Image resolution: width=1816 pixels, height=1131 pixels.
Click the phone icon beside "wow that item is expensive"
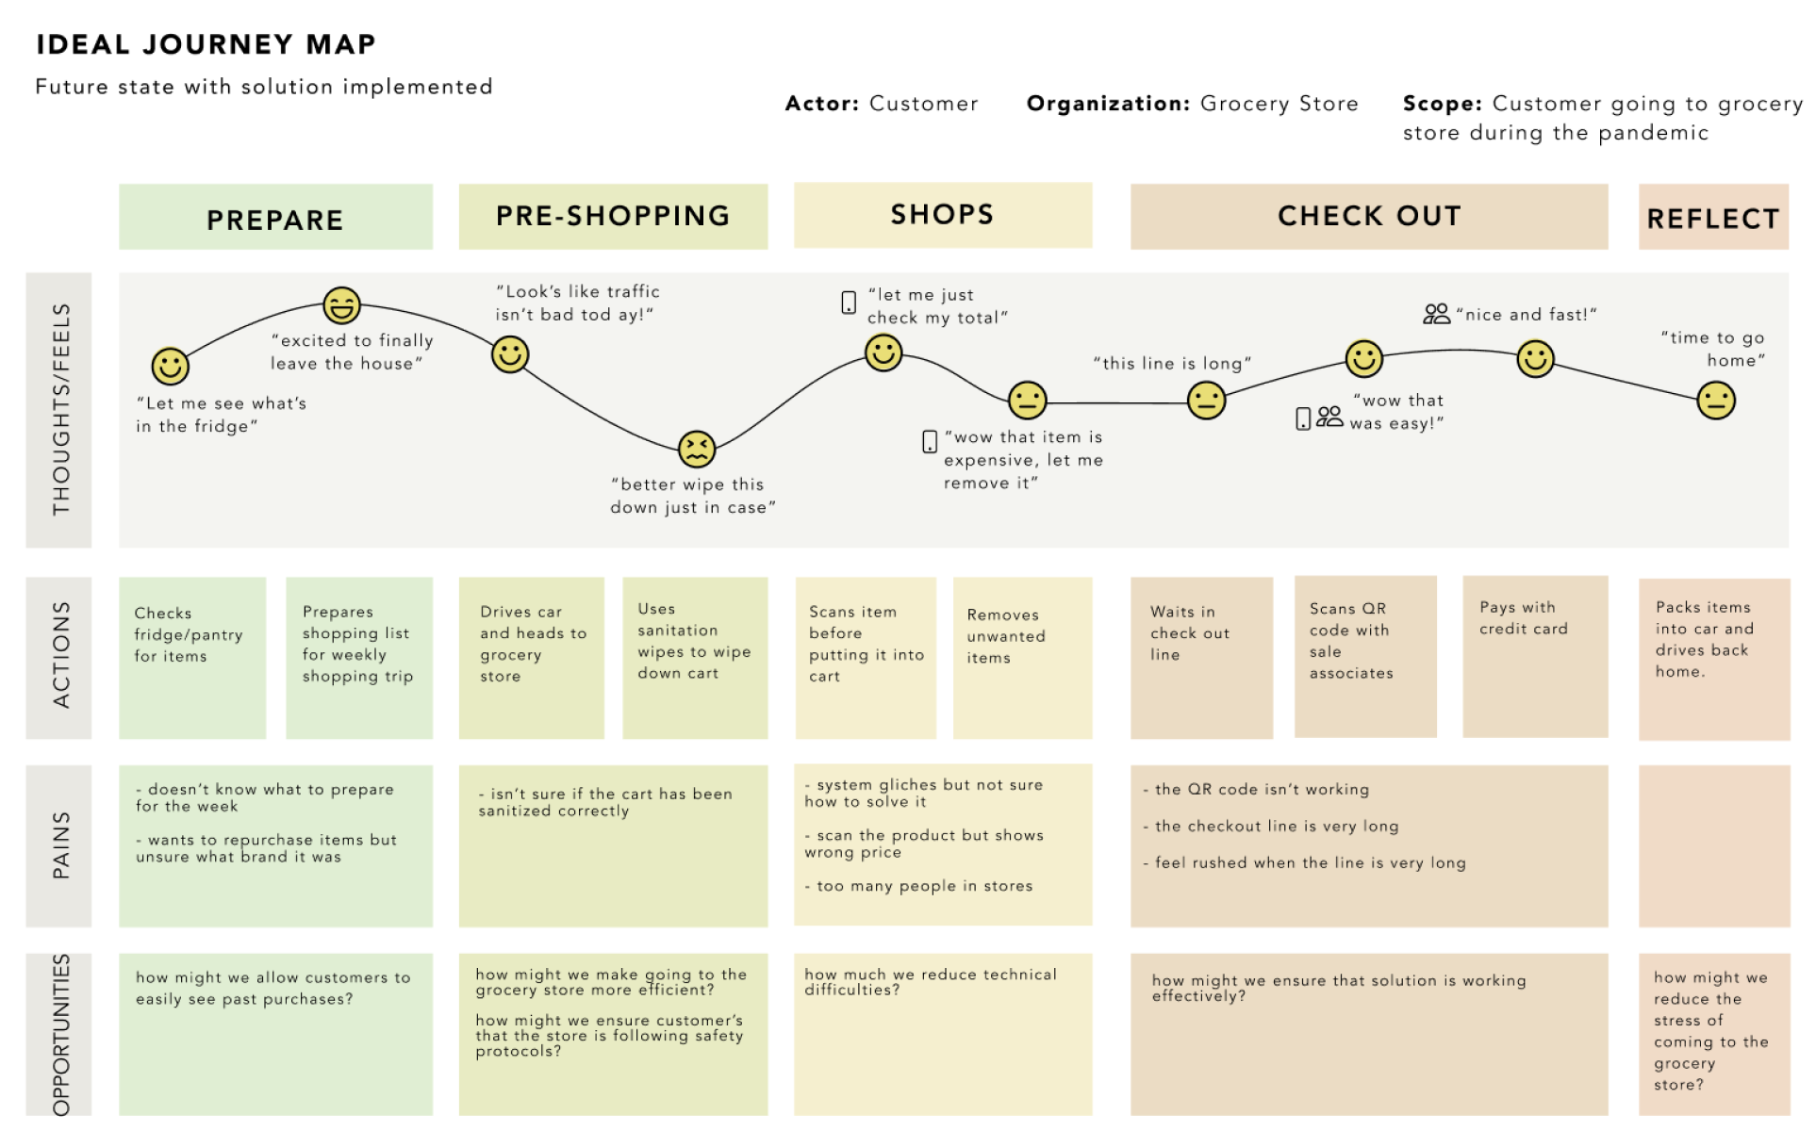tap(930, 441)
